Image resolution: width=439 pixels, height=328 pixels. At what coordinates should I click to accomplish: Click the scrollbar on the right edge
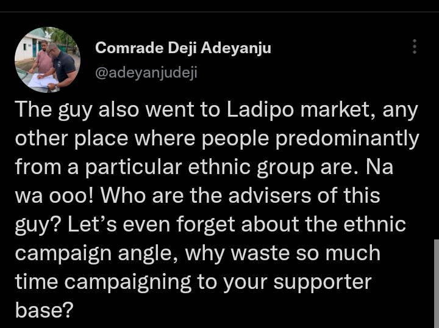(x=435, y=284)
